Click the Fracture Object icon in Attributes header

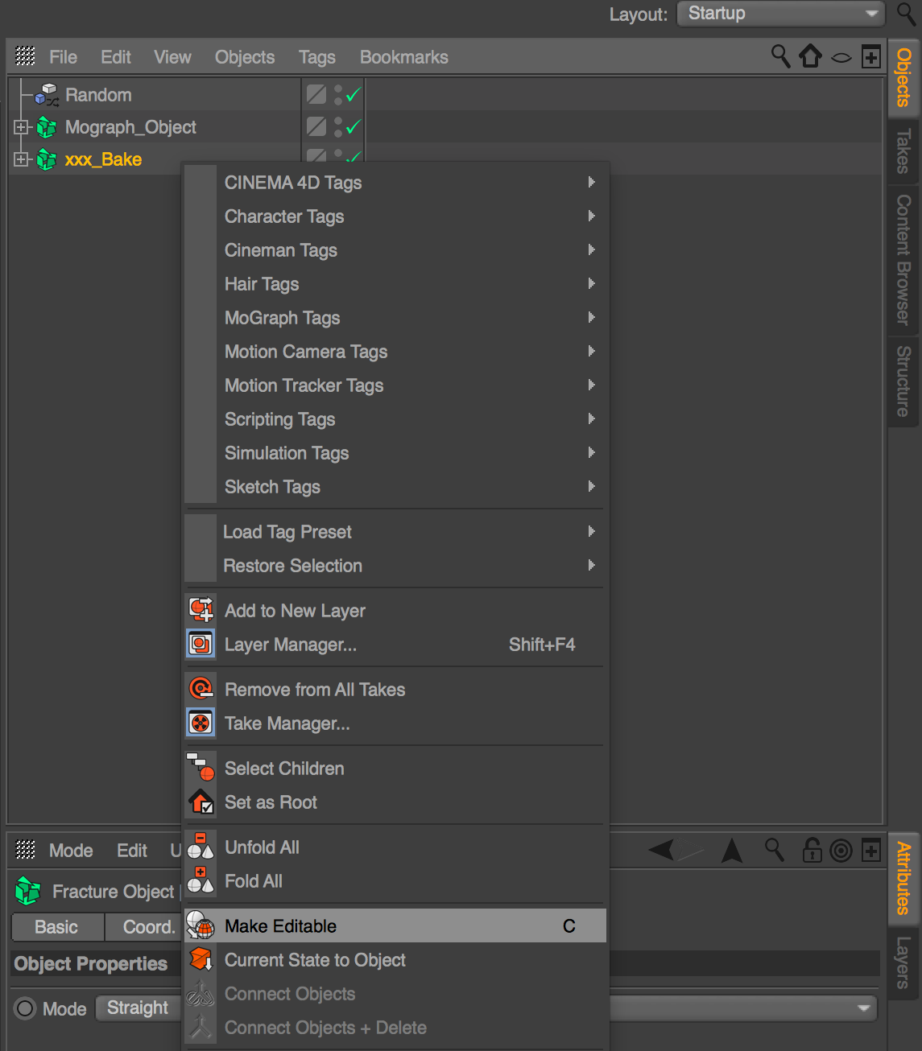(28, 891)
